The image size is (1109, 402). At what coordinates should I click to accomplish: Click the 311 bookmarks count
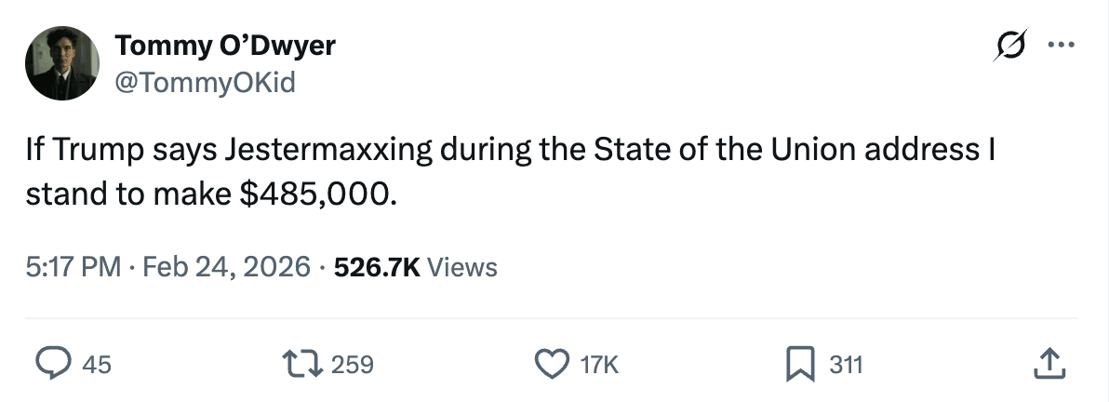[846, 365]
